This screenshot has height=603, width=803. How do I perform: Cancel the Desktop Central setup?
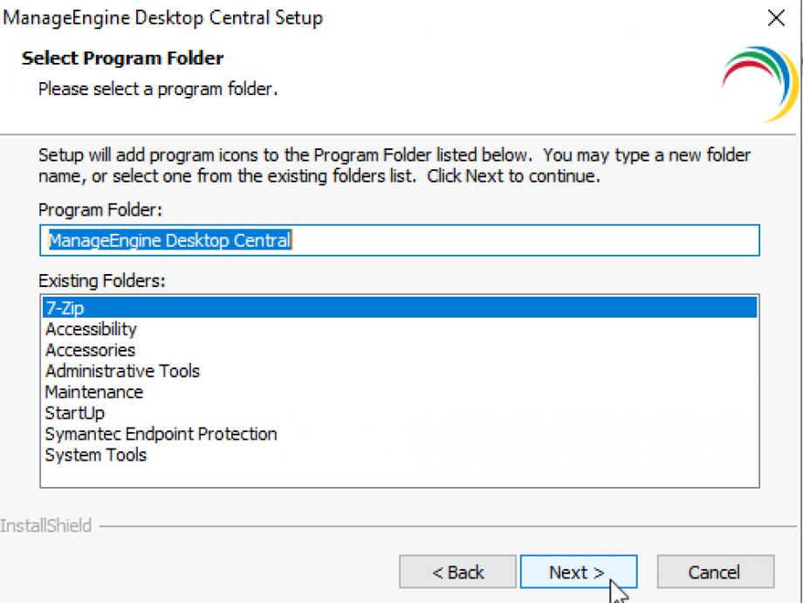pyautogui.click(x=715, y=572)
